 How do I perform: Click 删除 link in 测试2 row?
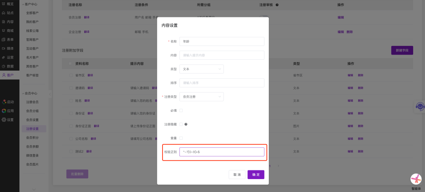point(360,152)
